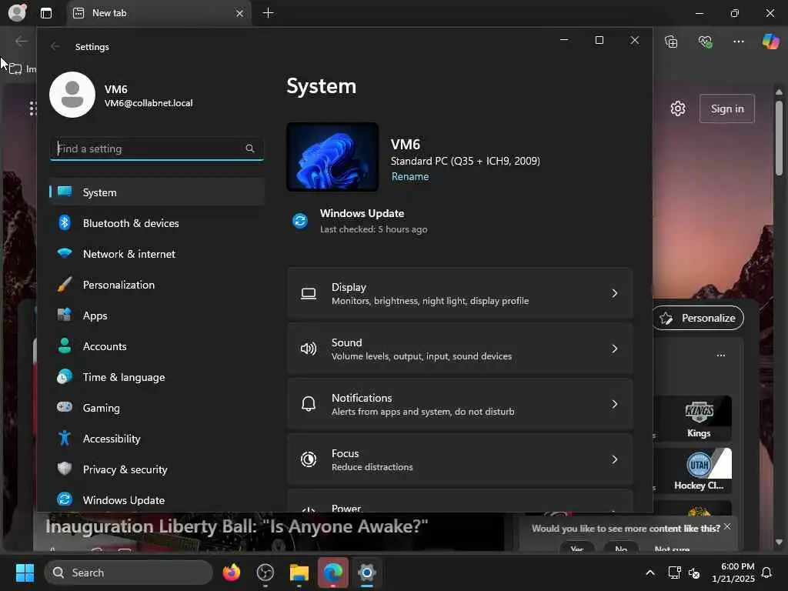Expand the Display settings chevron
Image resolution: width=788 pixels, height=591 pixels.
614,293
